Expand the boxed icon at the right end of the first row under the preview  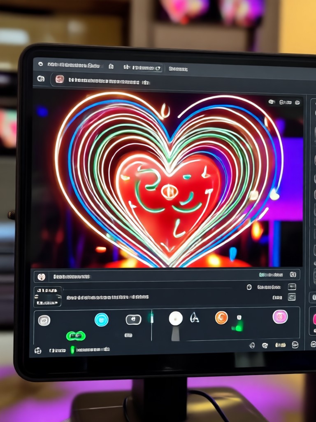click(293, 274)
